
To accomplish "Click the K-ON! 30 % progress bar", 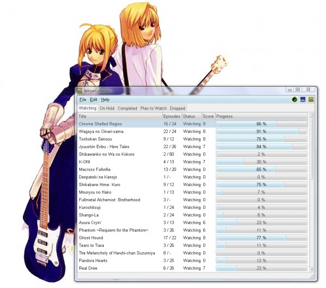I will click(x=261, y=162).
